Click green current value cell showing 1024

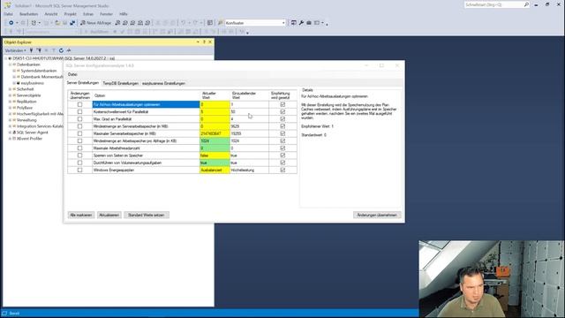click(x=215, y=141)
